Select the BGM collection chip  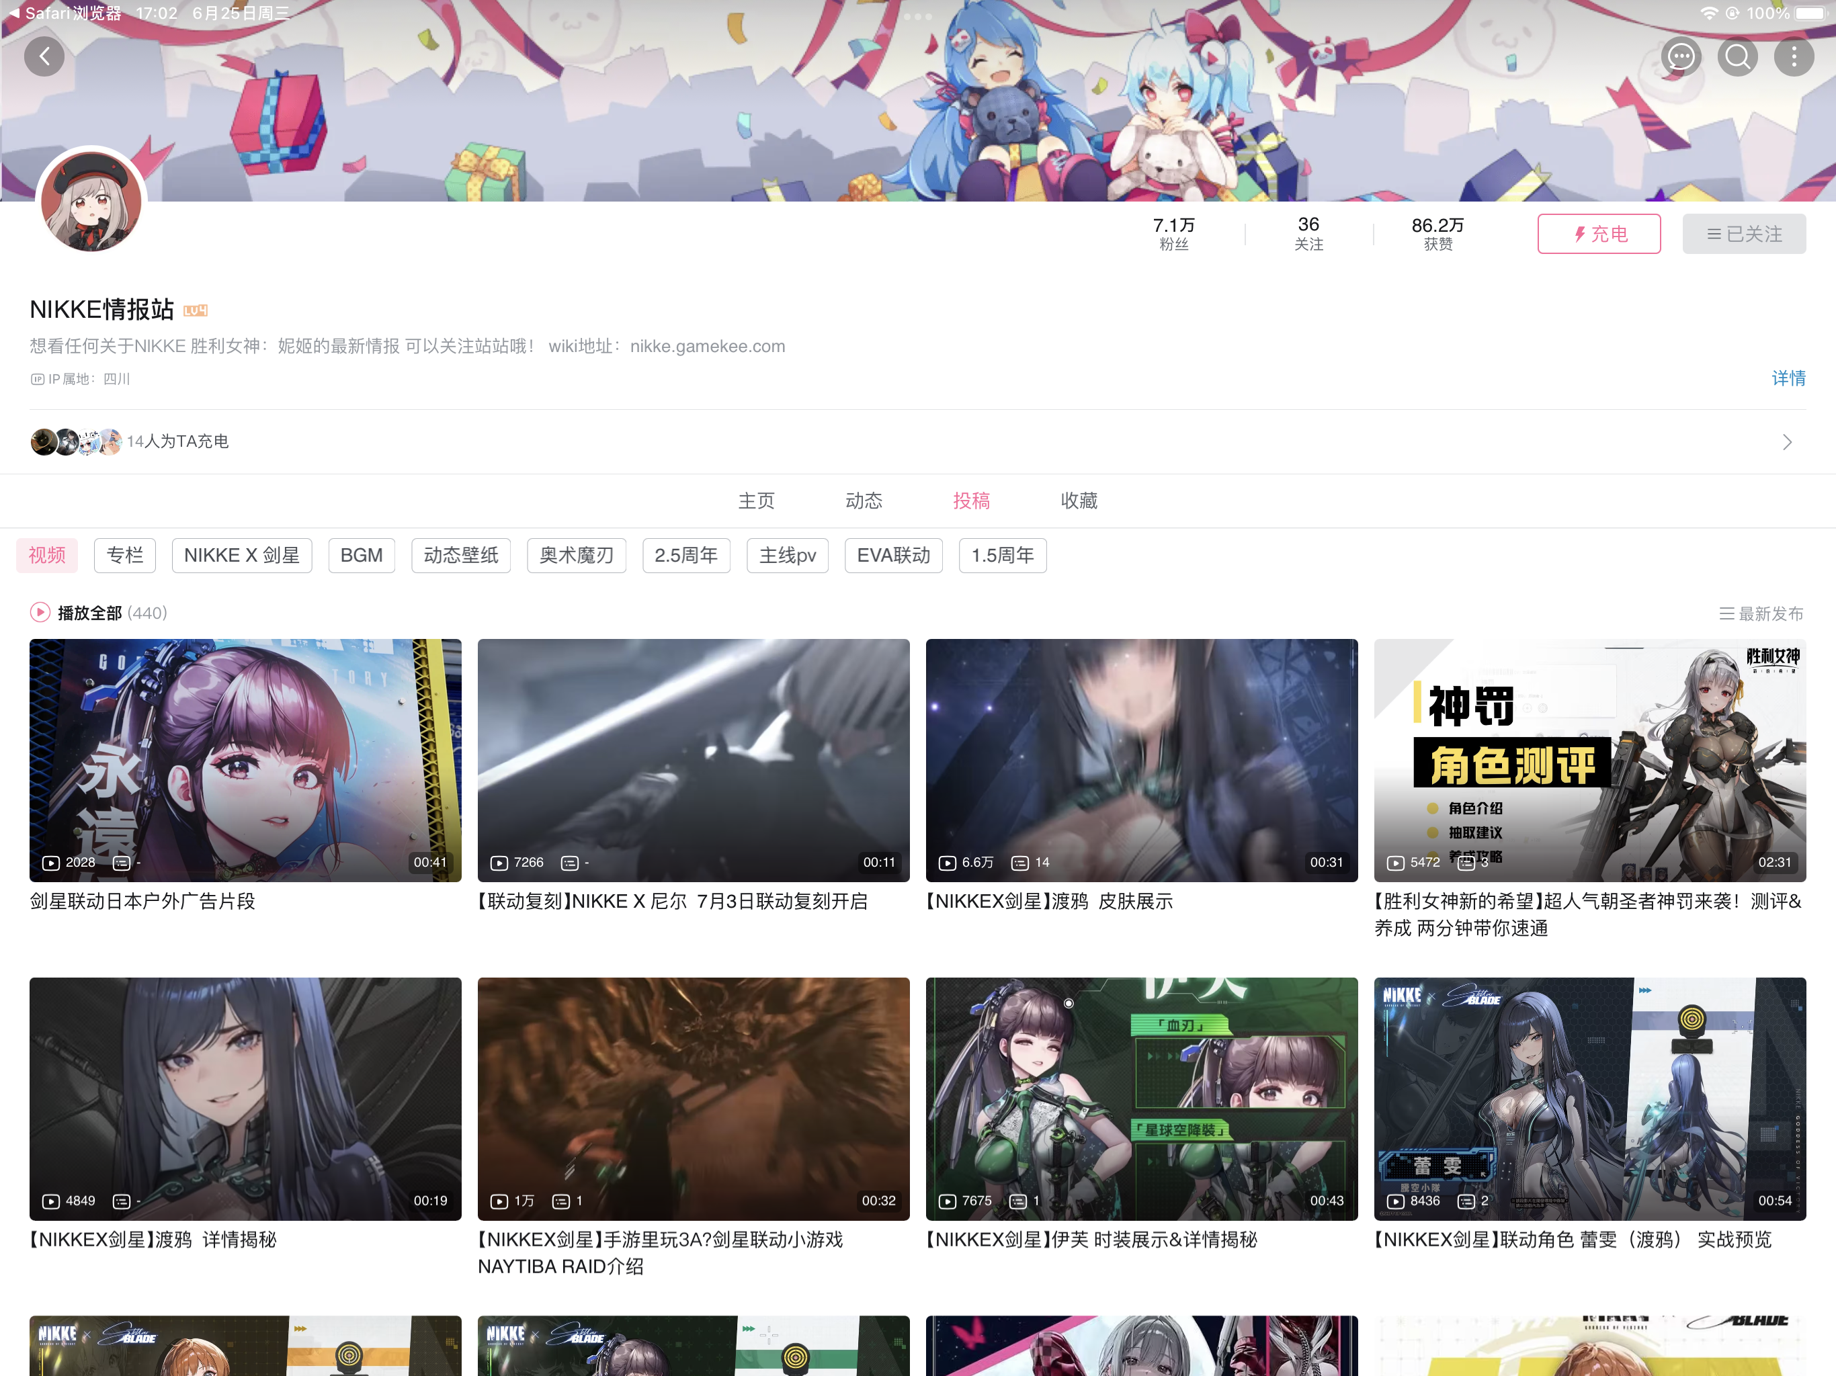[x=361, y=555]
